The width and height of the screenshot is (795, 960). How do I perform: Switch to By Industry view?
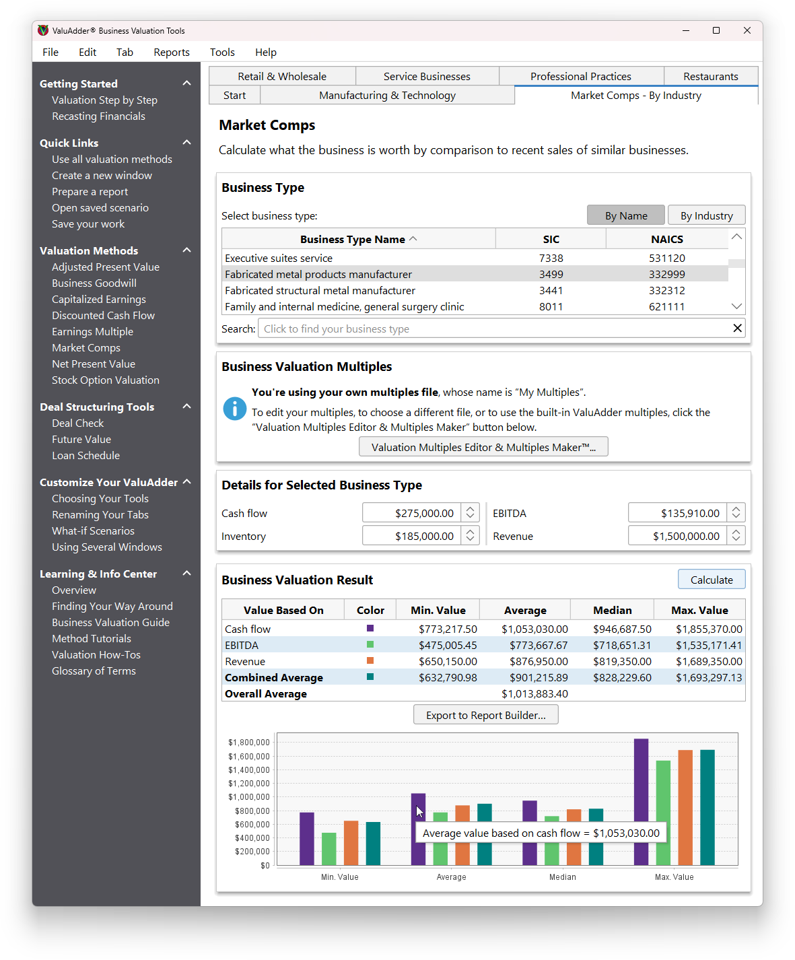(x=706, y=215)
